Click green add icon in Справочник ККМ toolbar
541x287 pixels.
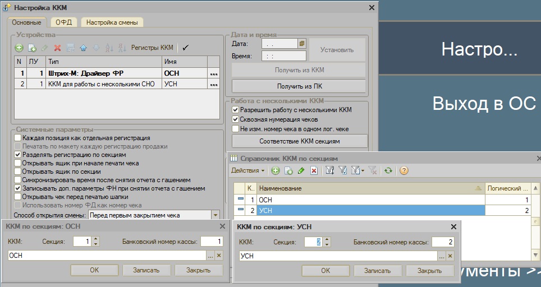[x=275, y=170]
